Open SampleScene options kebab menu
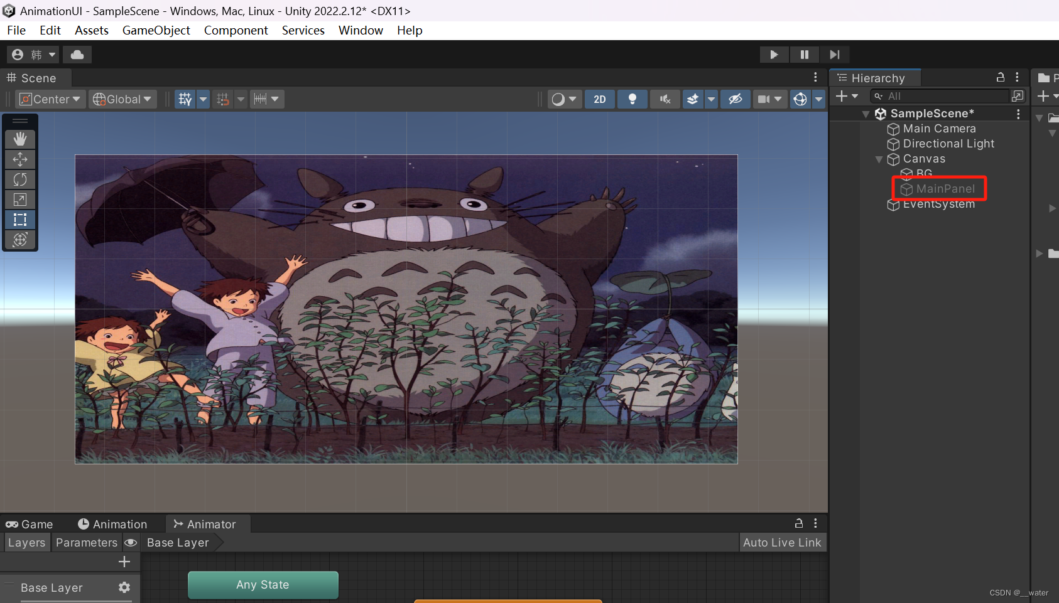 click(x=1018, y=114)
